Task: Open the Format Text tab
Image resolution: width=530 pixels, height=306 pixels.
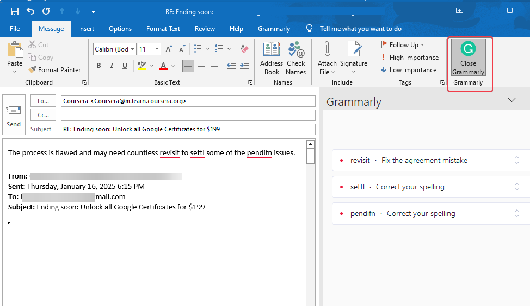Action: [163, 29]
